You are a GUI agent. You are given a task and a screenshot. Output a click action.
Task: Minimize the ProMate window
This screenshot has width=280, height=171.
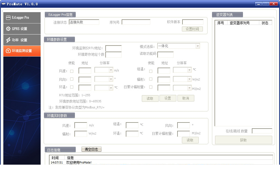[x=258, y=4]
